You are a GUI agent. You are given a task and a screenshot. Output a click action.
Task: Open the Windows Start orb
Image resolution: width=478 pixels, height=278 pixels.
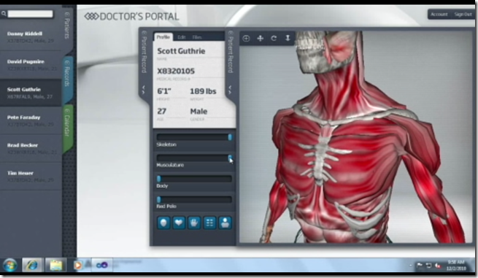pos(10,265)
